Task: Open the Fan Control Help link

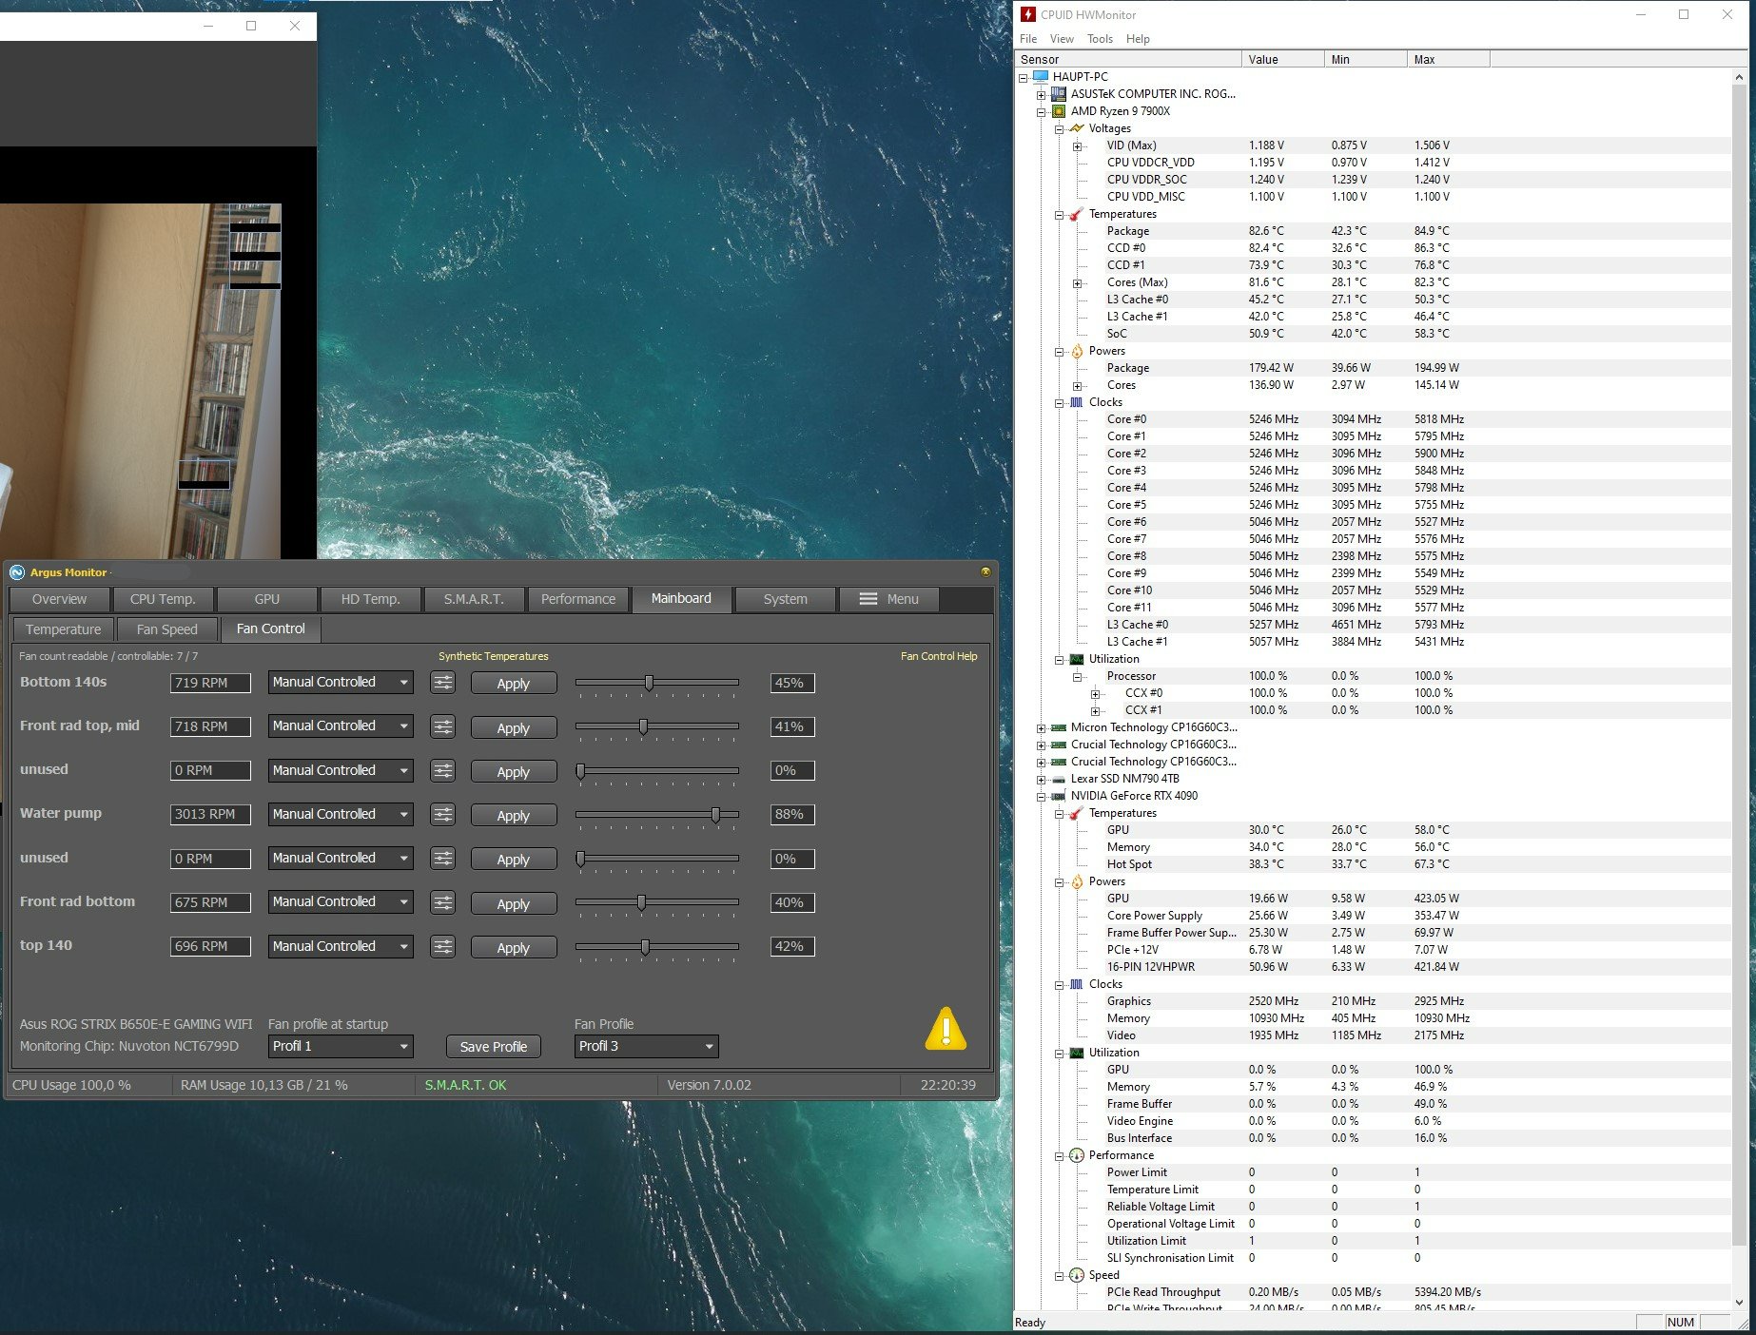Action: (x=938, y=656)
